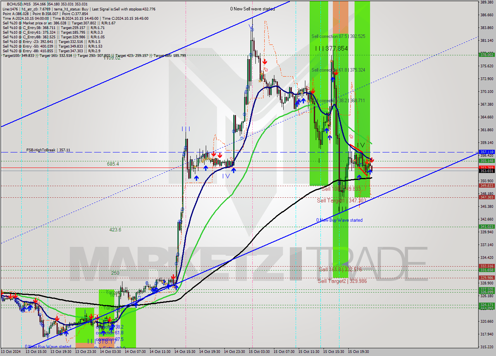Click the 357.110 blue price tag
The width and height of the screenshot is (496, 356).
[x=487, y=152]
